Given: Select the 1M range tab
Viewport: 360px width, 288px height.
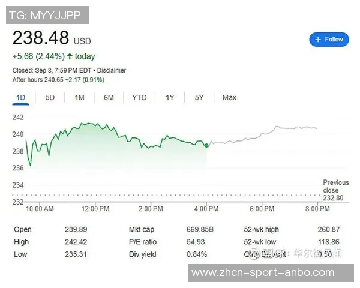Looking at the screenshot, I should [x=79, y=98].
